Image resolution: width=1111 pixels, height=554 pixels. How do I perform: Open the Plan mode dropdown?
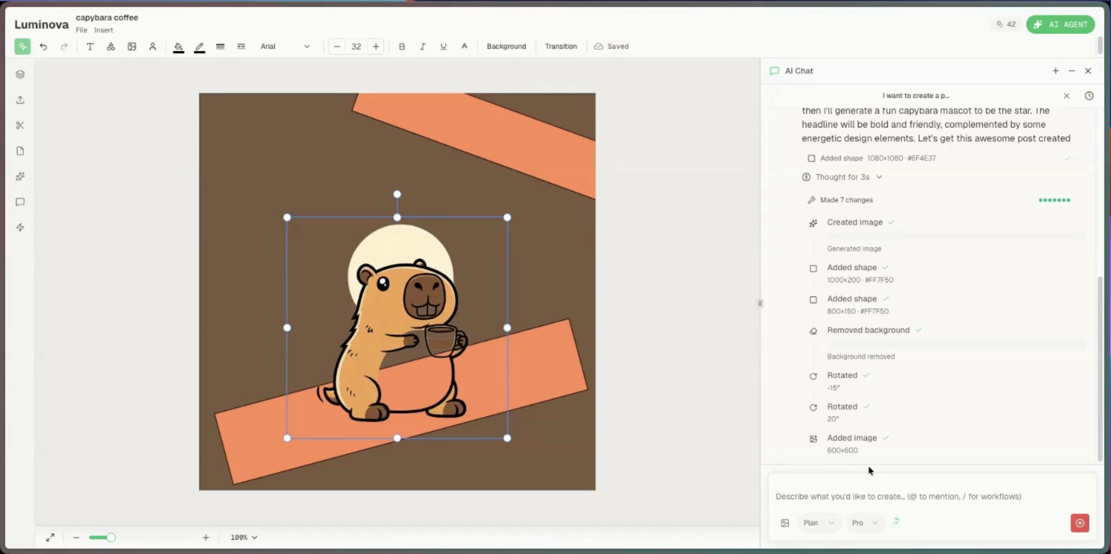[x=818, y=523]
